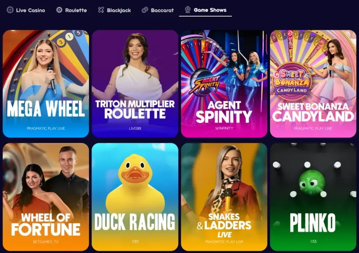This screenshot has height=253, width=359.
Task: Click the Duck Racing title text
Action: 135,222
